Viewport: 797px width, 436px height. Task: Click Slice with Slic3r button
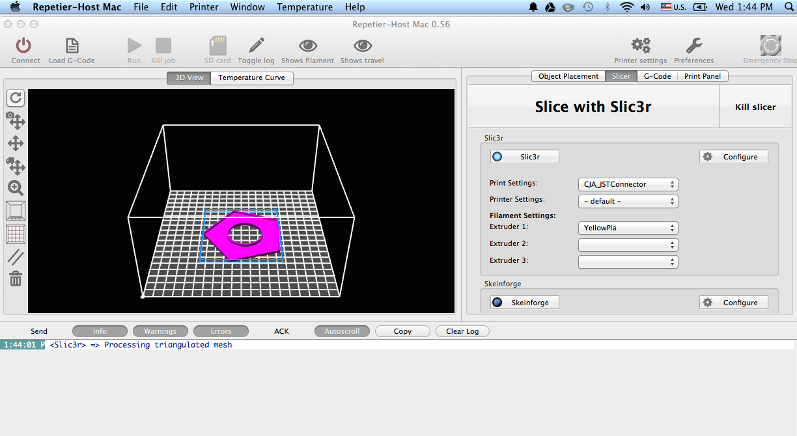(x=593, y=107)
